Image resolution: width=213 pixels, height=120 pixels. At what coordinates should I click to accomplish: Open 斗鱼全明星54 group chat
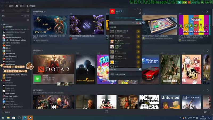125,74
